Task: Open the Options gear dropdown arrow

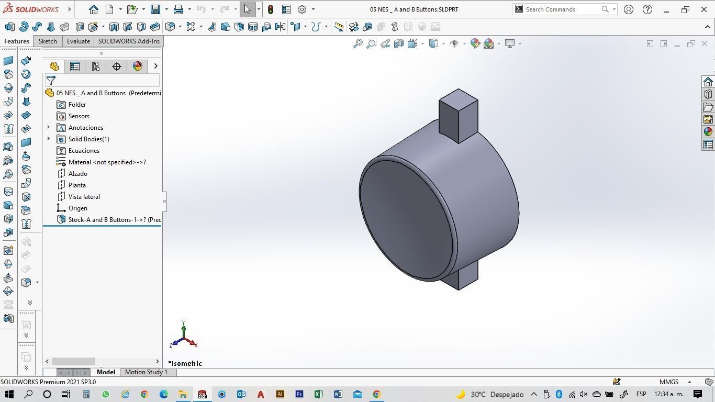Action: click(313, 9)
